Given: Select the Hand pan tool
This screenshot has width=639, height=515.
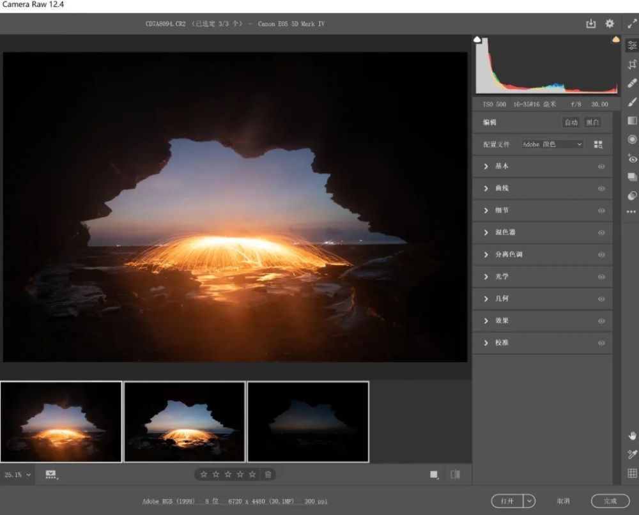Looking at the screenshot, I should pyautogui.click(x=632, y=436).
